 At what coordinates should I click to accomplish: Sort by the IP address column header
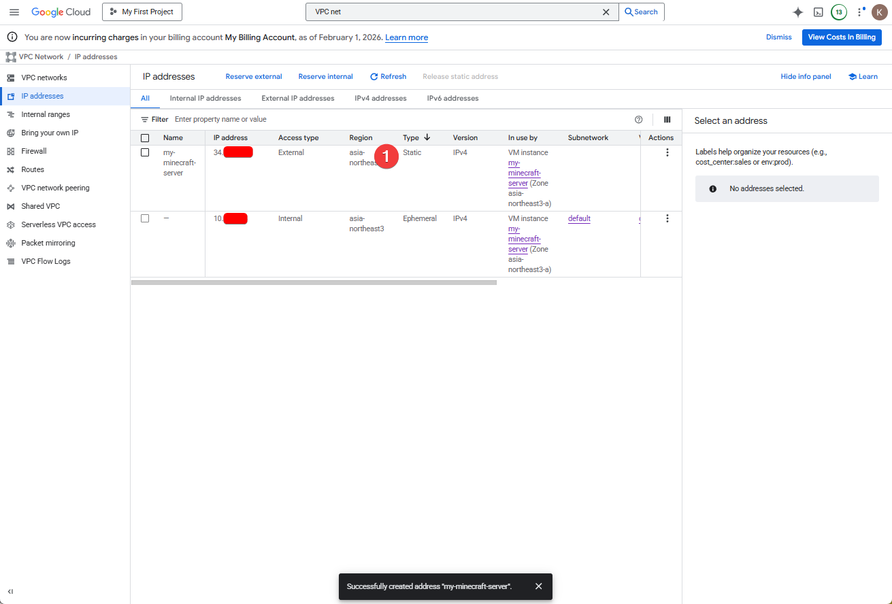pos(231,138)
